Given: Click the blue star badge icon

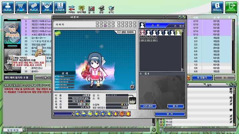Looking at the screenshot, I should coord(103,113).
